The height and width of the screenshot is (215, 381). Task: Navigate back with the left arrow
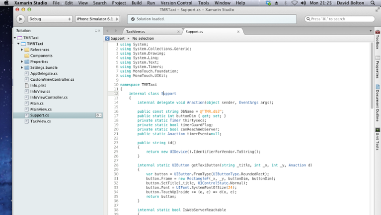point(108,31)
